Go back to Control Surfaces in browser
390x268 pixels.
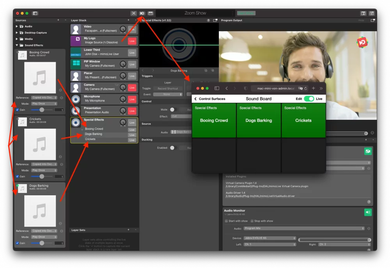pyautogui.click(x=210, y=99)
